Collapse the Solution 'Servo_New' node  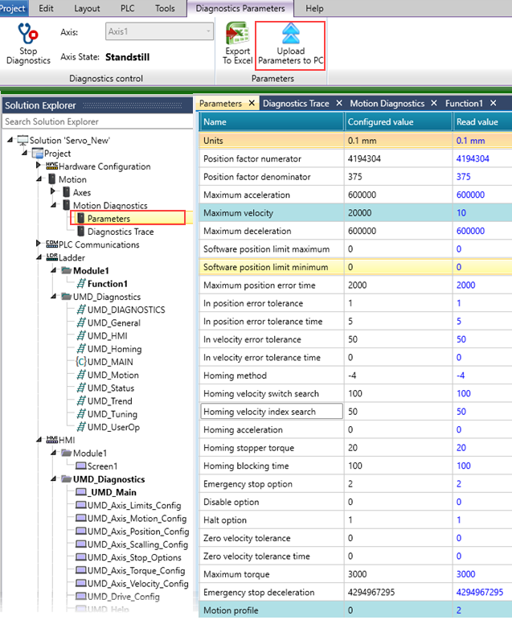10,140
